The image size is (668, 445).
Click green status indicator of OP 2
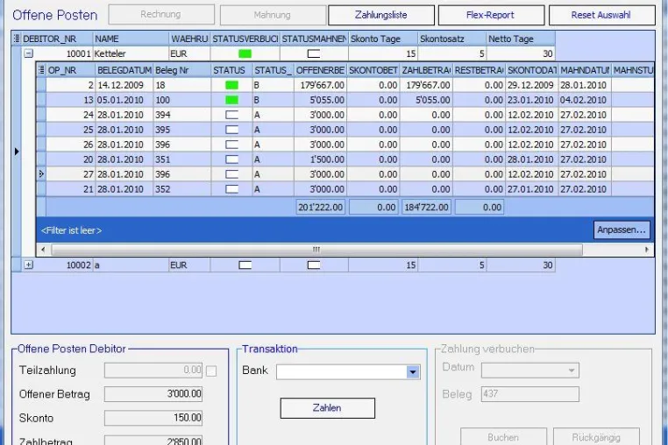(x=231, y=85)
